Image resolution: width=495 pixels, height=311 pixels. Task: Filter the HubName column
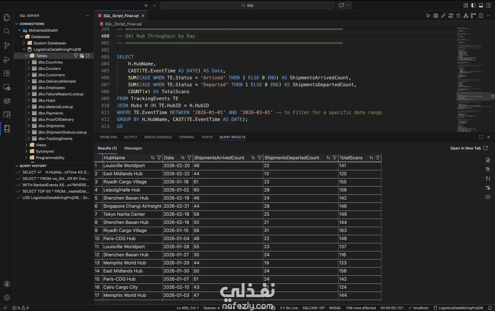(159, 158)
